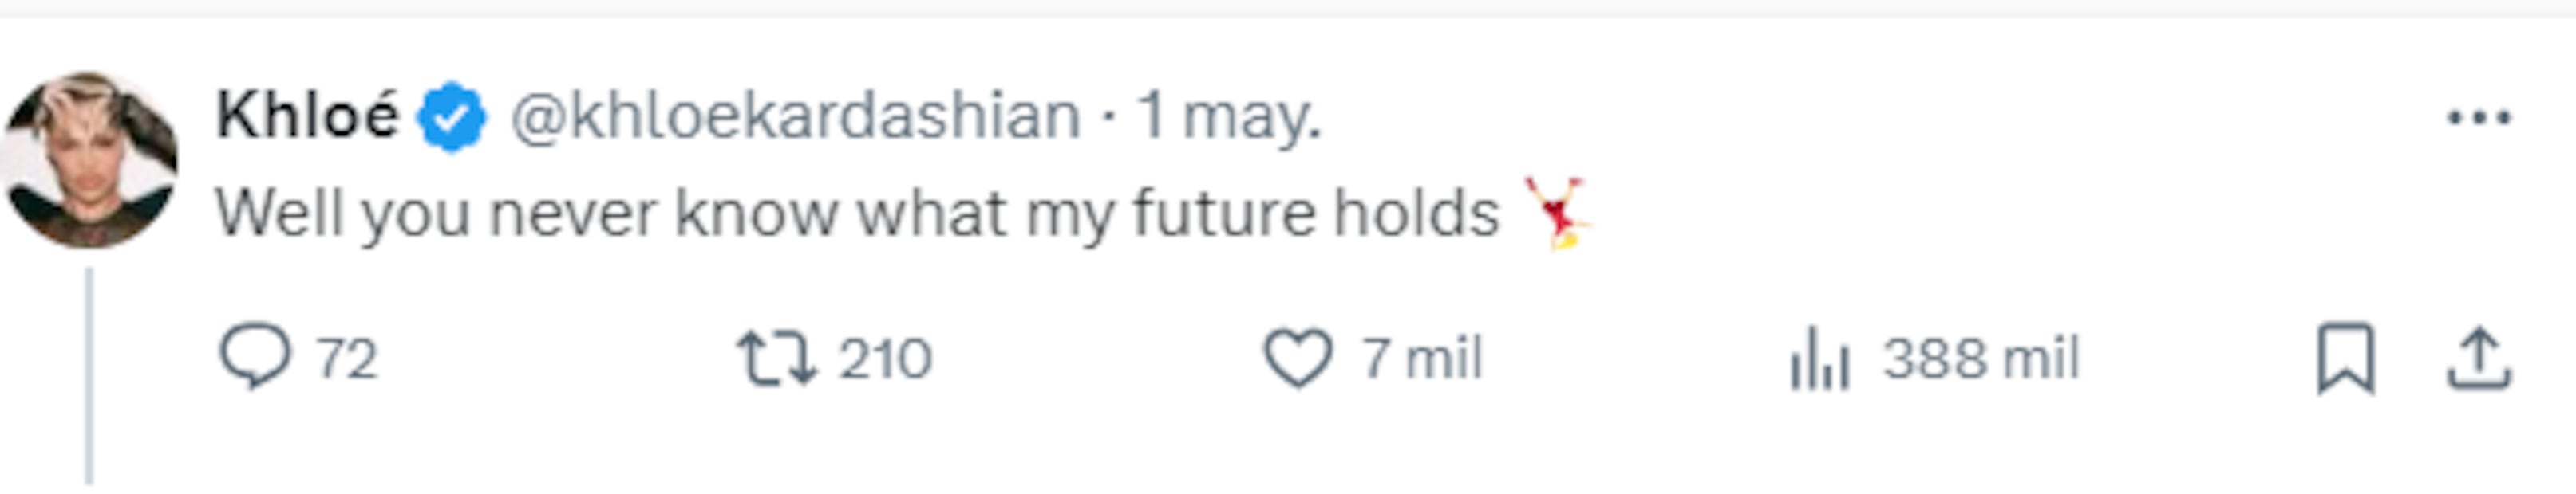This screenshot has width=2576, height=494.
Task: Click the repost count 210
Action: point(885,359)
